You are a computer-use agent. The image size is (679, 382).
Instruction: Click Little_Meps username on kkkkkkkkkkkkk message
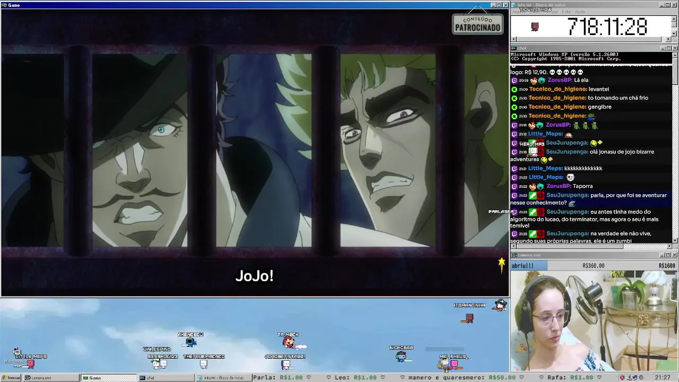pos(545,169)
